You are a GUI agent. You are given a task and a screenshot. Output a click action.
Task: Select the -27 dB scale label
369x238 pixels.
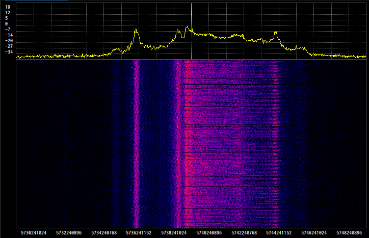(9, 46)
